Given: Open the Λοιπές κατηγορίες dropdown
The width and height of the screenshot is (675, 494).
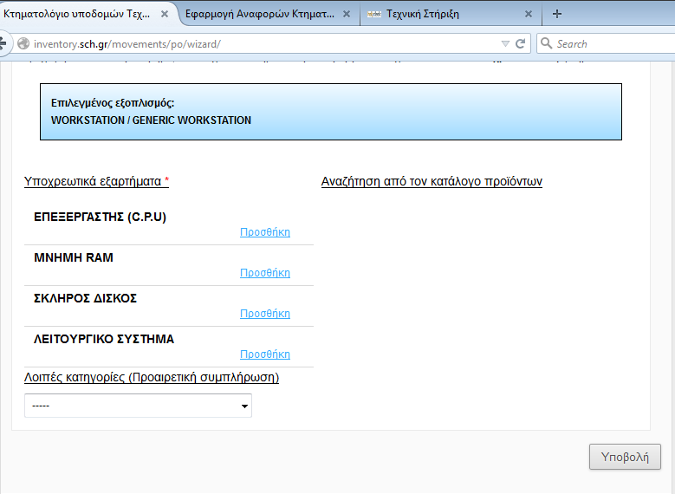Looking at the screenshot, I should click(x=138, y=406).
